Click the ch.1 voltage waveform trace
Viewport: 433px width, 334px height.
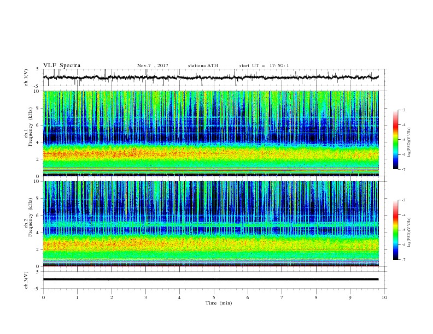coord(210,77)
